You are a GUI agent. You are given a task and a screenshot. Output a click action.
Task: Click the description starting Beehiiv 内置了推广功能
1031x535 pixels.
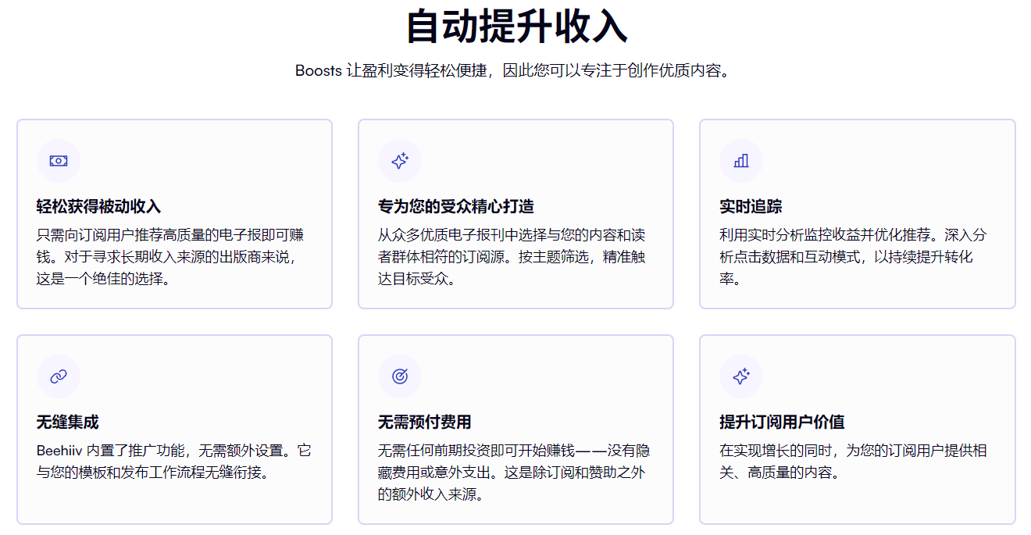pos(173,462)
